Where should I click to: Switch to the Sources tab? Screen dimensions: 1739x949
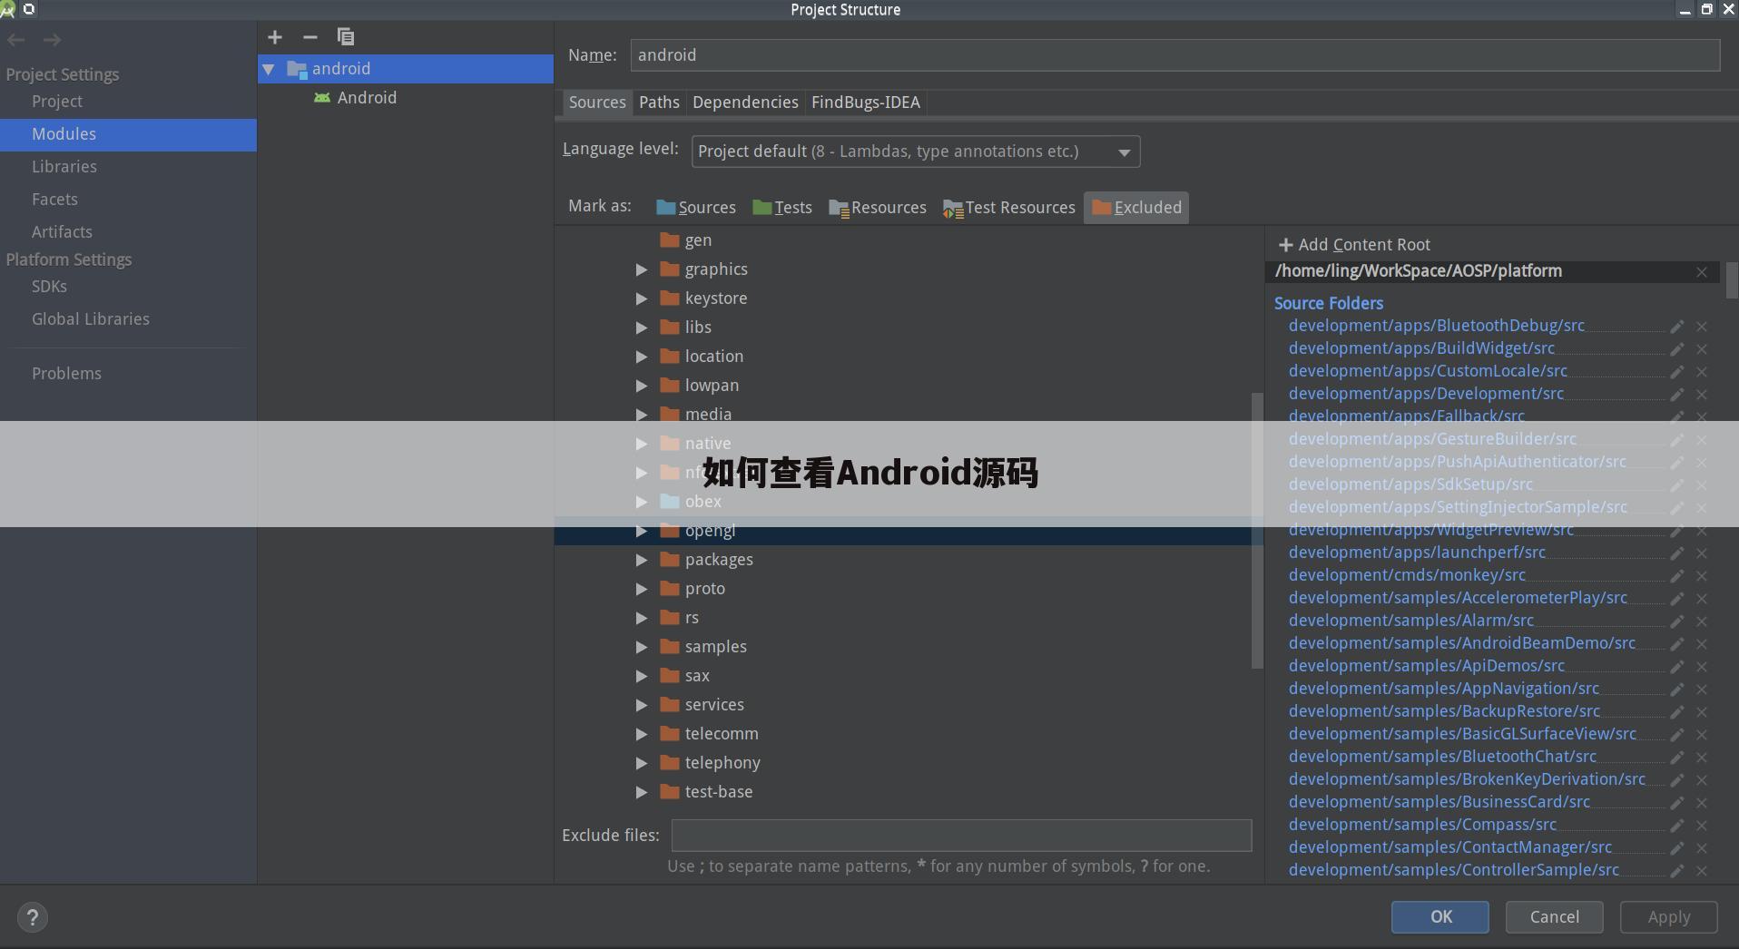coord(597,103)
